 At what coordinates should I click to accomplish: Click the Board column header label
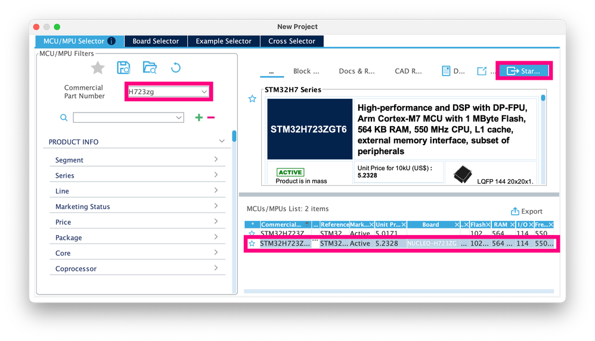tap(430, 225)
